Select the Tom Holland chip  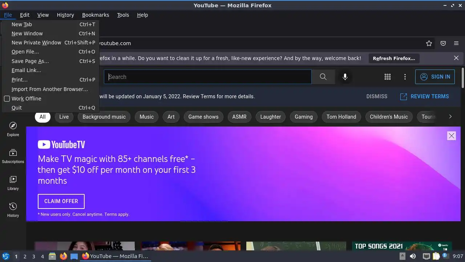pyautogui.click(x=341, y=117)
